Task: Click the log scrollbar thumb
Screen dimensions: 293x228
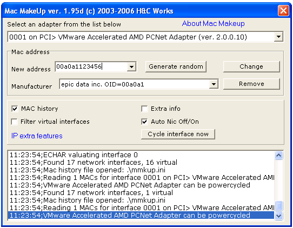Action: click(278, 206)
